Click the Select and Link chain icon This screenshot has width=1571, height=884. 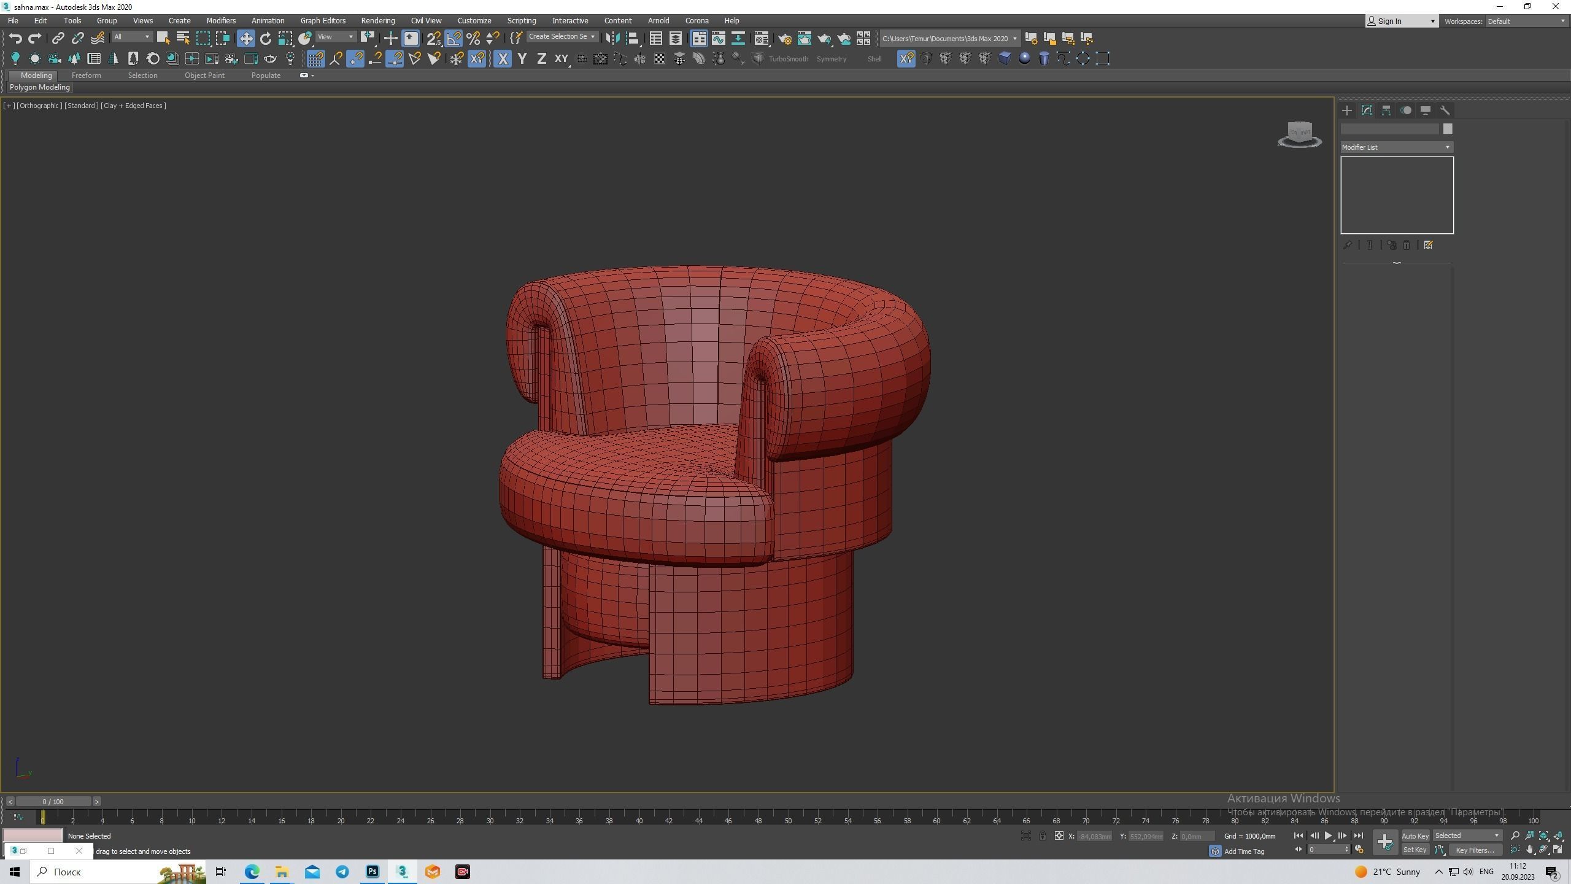click(x=58, y=39)
